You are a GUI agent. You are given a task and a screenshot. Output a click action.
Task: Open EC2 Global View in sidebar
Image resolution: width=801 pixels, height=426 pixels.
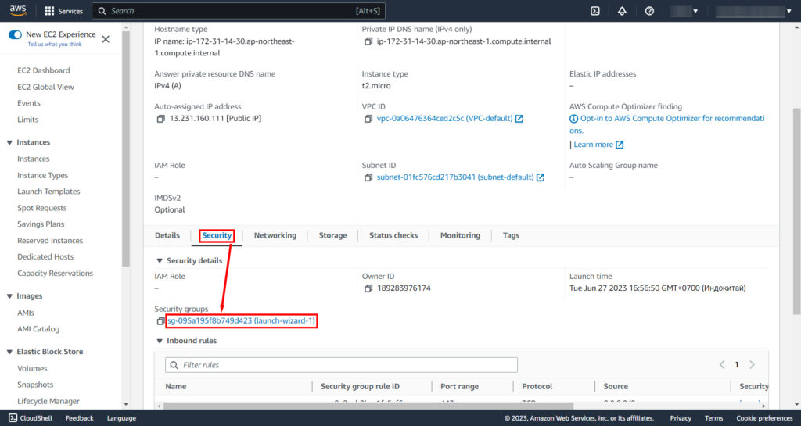(x=45, y=87)
